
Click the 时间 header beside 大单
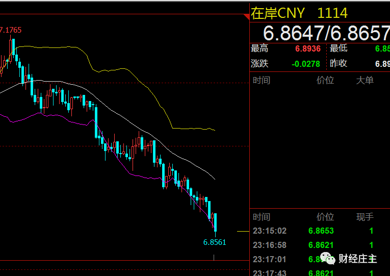click(x=262, y=81)
